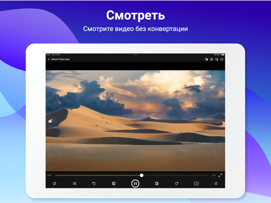The width and height of the screenshot is (271, 203).
Task: Pause the video playback
Action: [x=135, y=183]
